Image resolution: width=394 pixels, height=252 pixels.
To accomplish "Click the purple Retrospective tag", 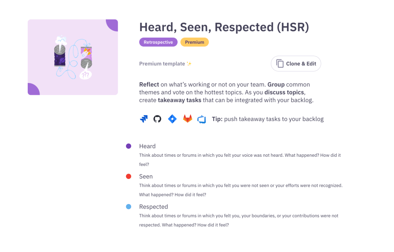I will (x=158, y=42).
